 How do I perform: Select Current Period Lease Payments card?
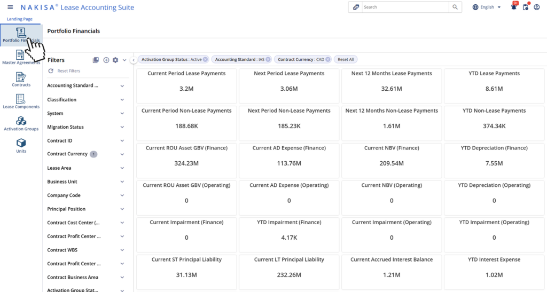(x=186, y=86)
